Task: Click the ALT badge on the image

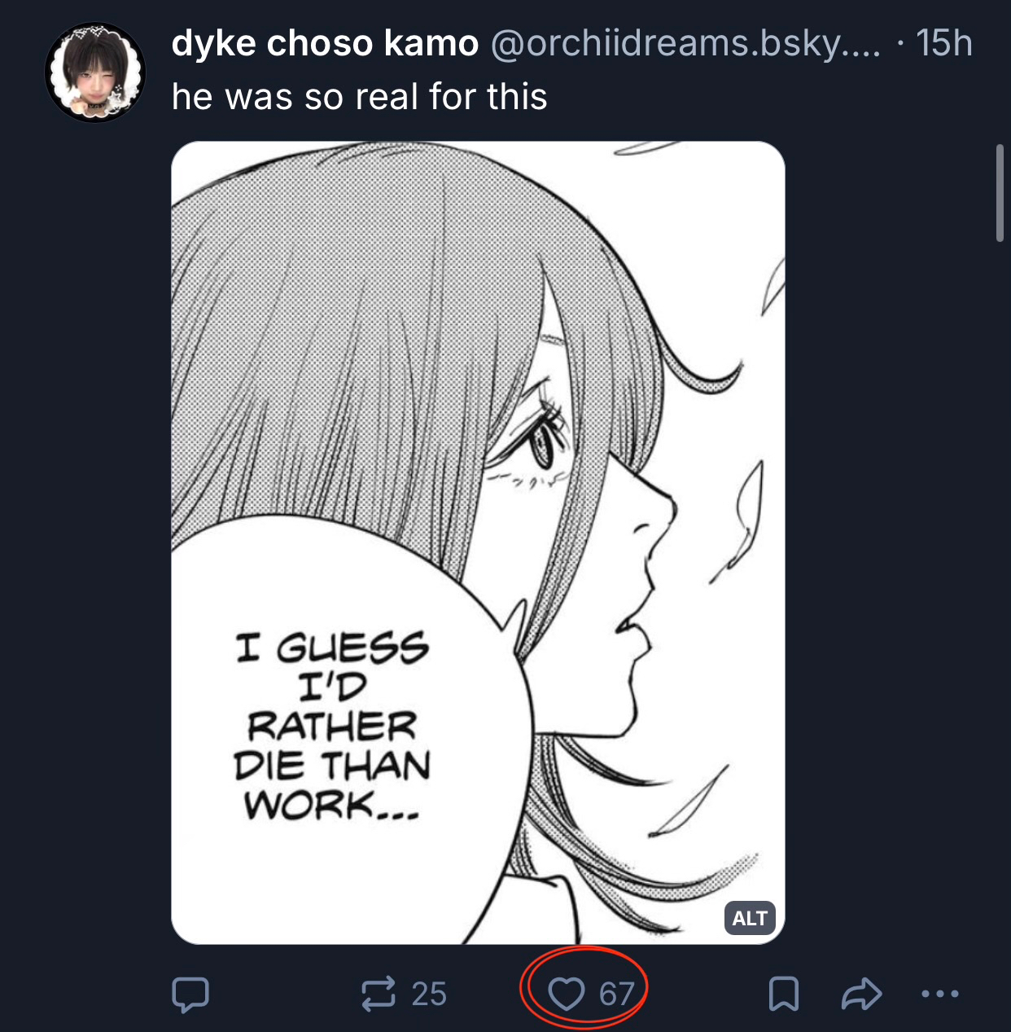Action: [x=749, y=919]
